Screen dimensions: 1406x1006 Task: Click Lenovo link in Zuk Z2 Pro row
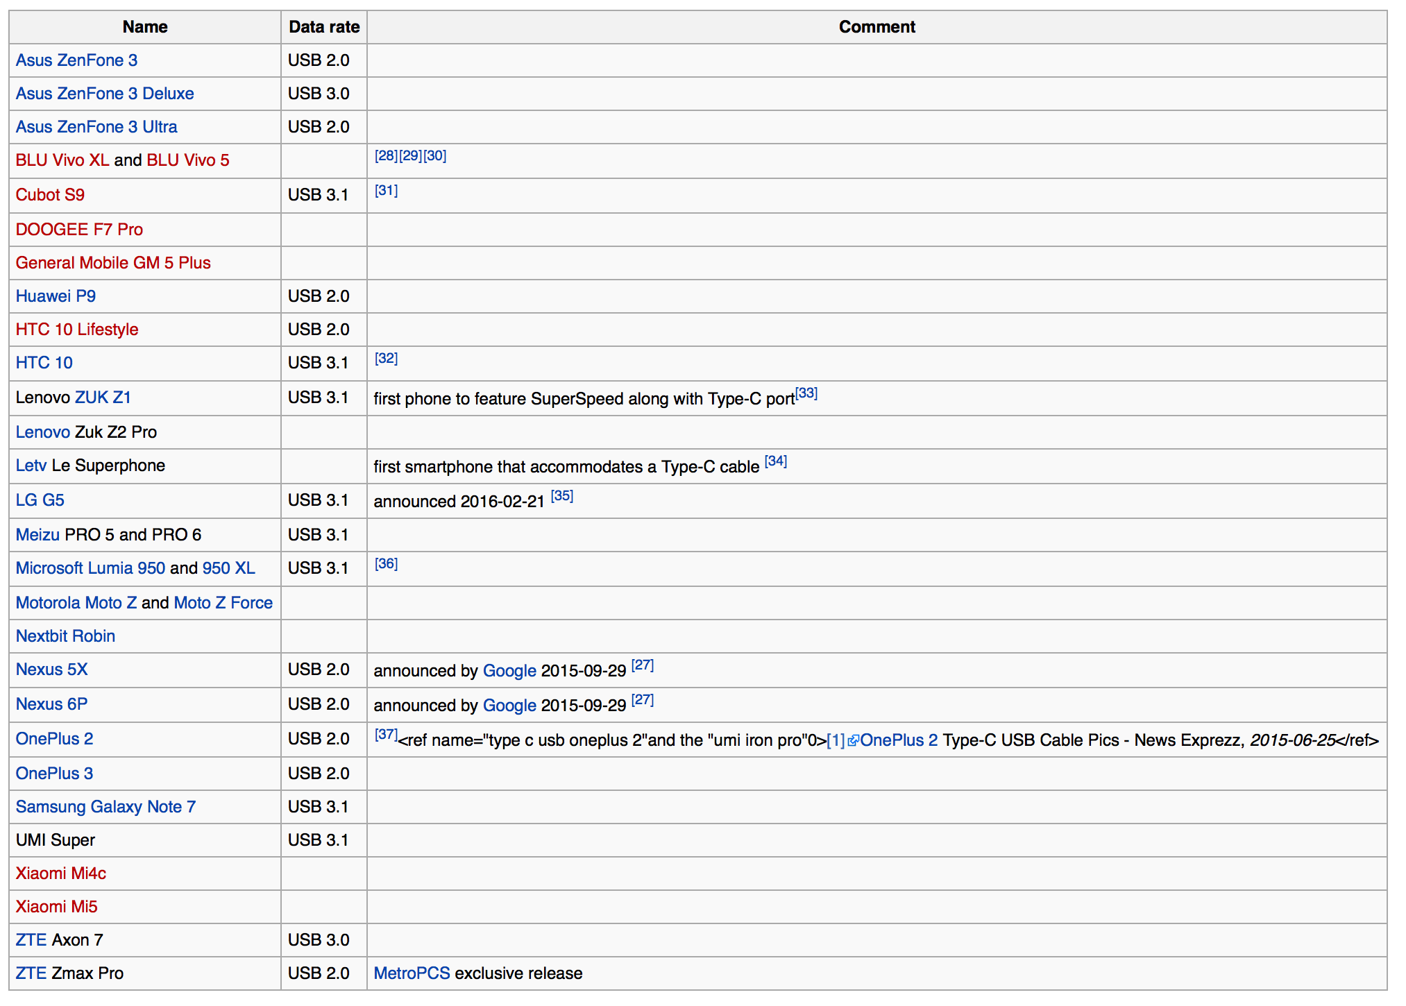[x=43, y=432]
